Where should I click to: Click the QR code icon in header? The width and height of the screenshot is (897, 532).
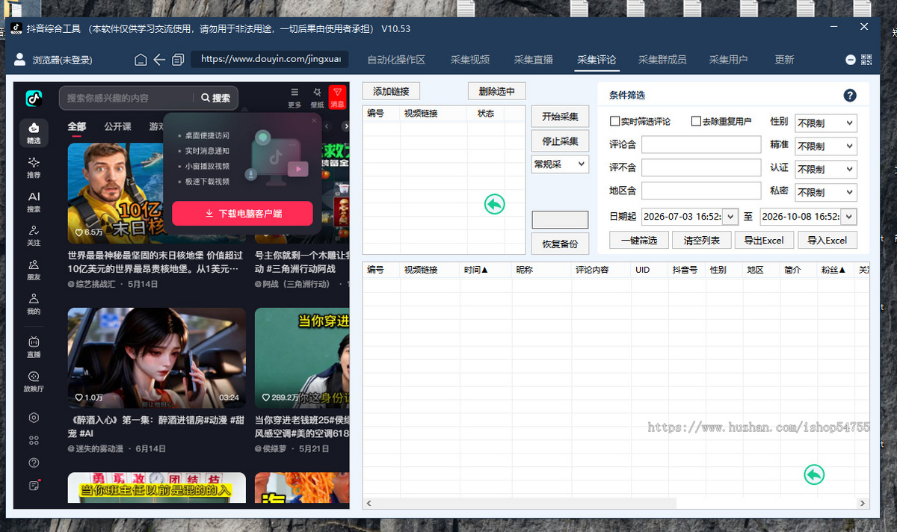point(866,60)
